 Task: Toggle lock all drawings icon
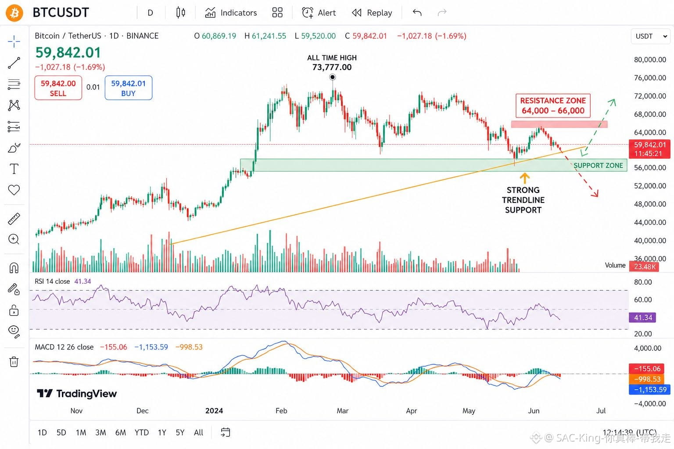[x=14, y=310]
